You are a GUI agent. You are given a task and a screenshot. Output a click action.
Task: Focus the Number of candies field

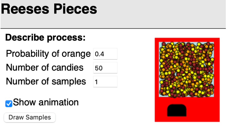105,68
